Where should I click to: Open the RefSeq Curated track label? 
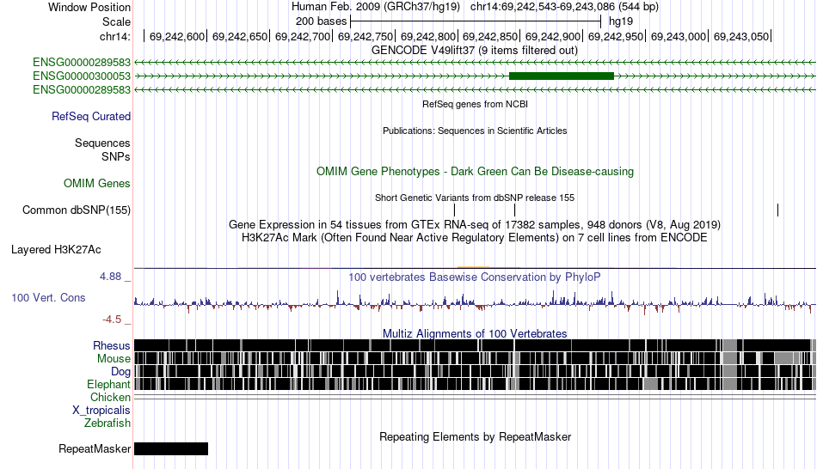[x=91, y=116]
